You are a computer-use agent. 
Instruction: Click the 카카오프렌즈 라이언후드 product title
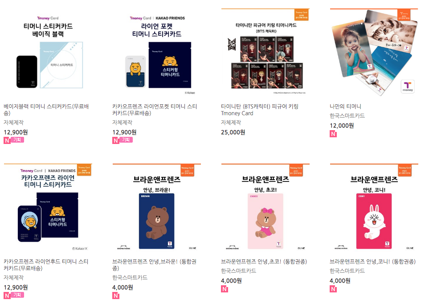click(46, 265)
